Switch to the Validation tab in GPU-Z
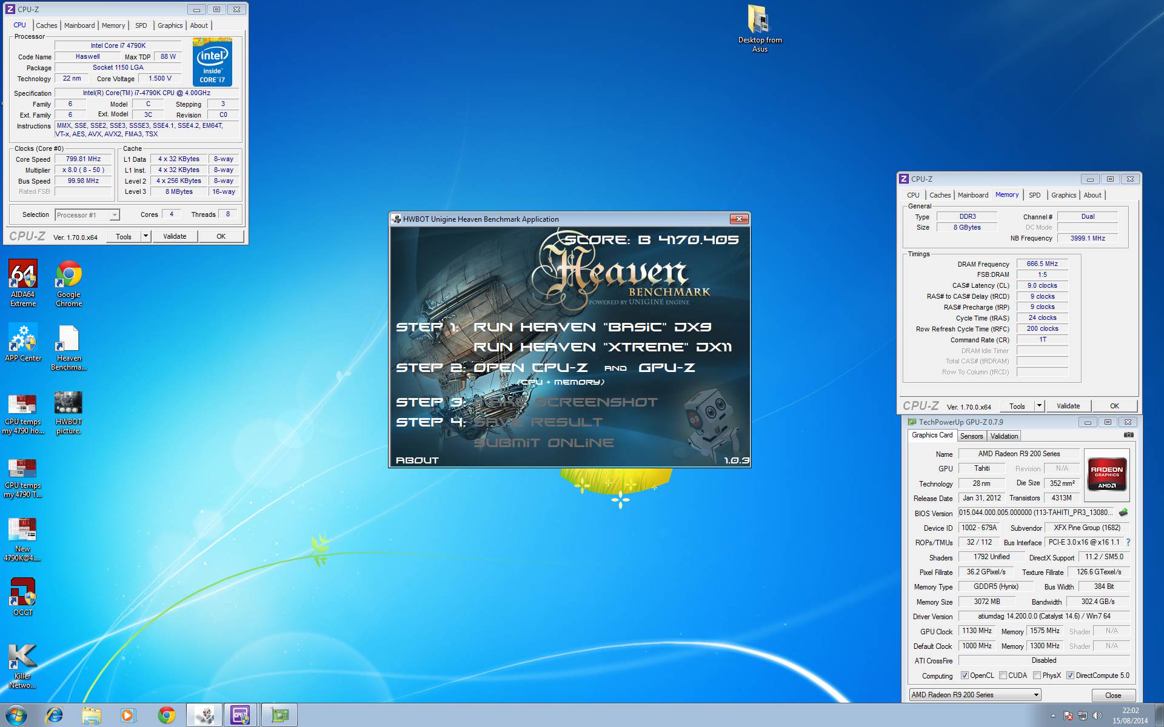This screenshot has height=727, width=1164. pyautogui.click(x=1004, y=436)
